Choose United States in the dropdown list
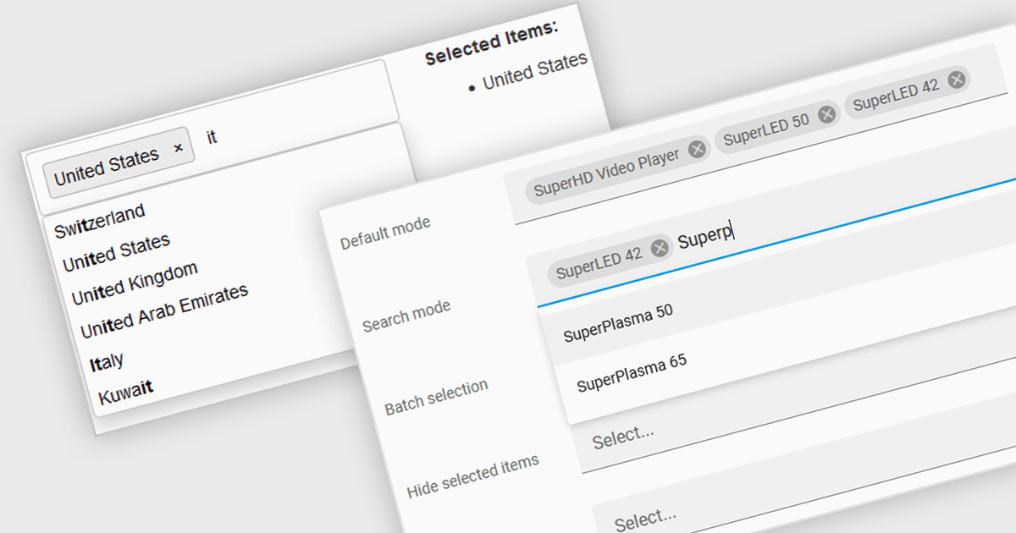 coord(116,253)
